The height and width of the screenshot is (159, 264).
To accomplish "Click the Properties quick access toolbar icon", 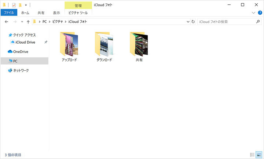I will click(x=14, y=5).
